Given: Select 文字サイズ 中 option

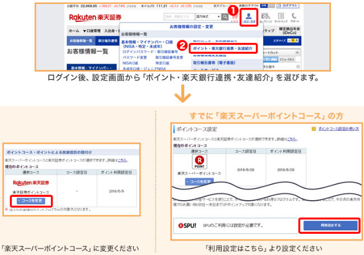Looking at the screenshot, I should point(293,41).
